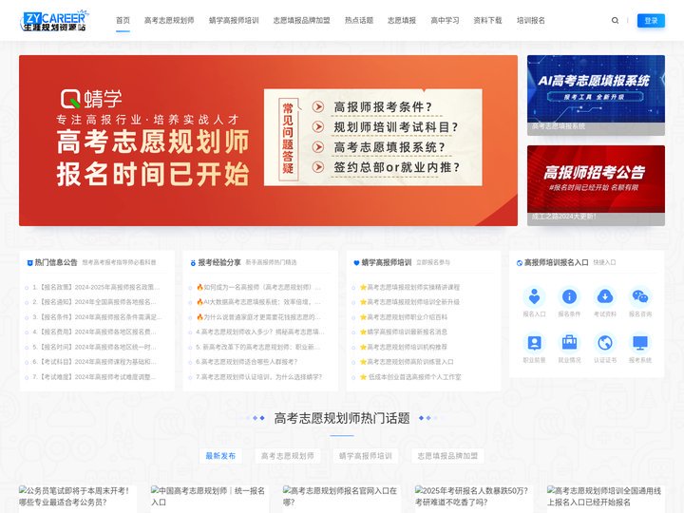
Task: Open the 2025年考研报名人数暴跌50万 card
Action: (x=474, y=497)
